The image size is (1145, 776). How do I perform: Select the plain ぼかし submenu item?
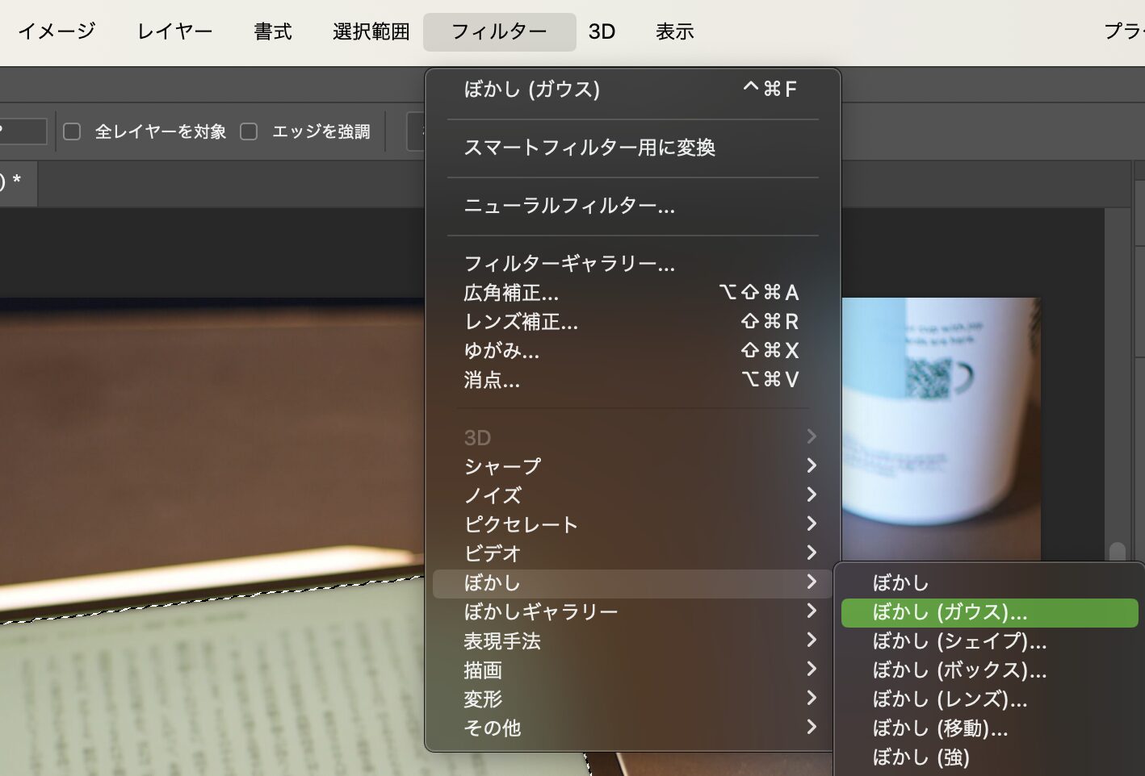coord(989,583)
